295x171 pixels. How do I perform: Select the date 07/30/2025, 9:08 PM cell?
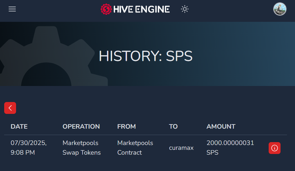[x=28, y=148]
